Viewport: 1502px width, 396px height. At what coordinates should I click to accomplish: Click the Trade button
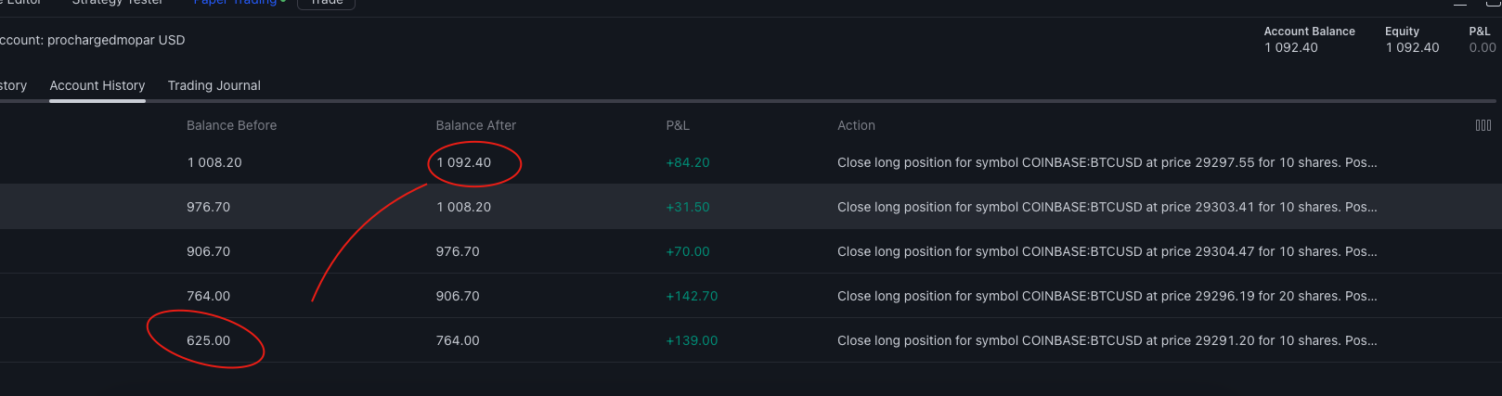click(x=326, y=3)
